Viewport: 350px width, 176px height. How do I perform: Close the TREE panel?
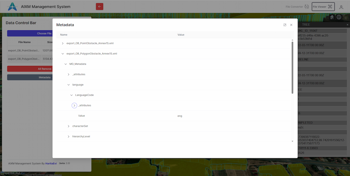347,25
